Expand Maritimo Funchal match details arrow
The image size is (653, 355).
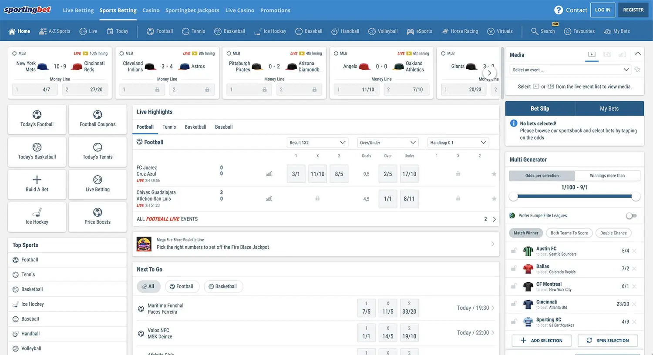tap(493, 308)
